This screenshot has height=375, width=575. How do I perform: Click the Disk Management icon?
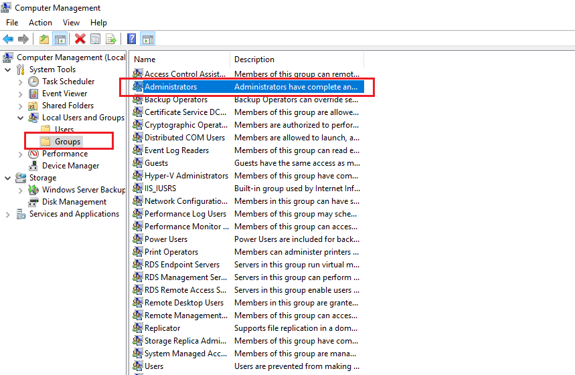coord(33,202)
